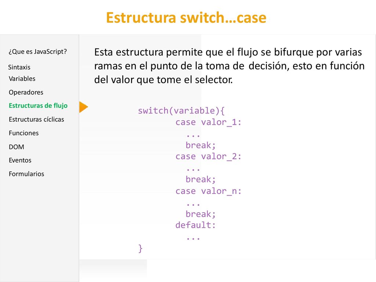Click the default: code line
The width and height of the screenshot is (376, 282).
pyautogui.click(x=195, y=225)
